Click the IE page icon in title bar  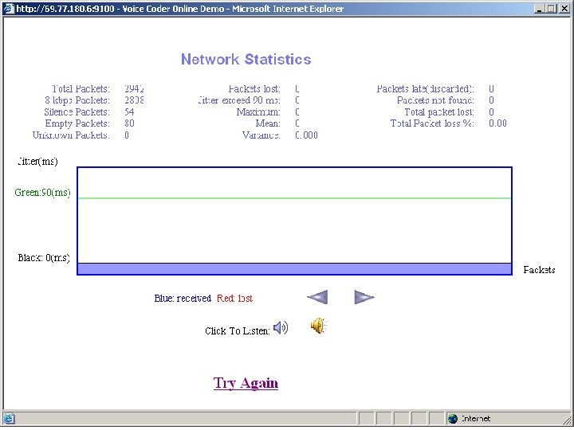pos(9,9)
